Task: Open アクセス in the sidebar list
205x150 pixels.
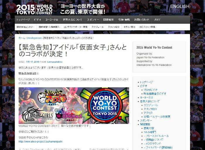Action: (x=148, y=113)
